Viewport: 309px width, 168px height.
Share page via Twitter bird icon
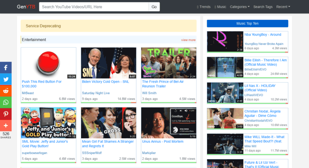pyautogui.click(x=6, y=79)
